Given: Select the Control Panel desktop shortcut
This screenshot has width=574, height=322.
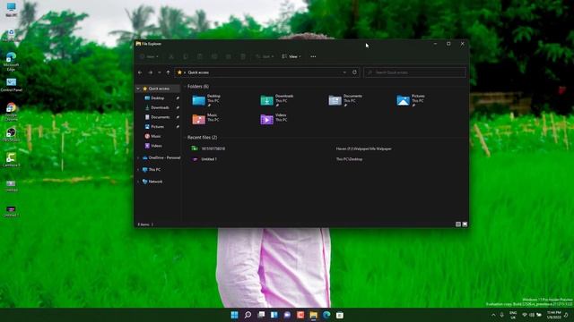Looking at the screenshot, I should tap(12, 85).
